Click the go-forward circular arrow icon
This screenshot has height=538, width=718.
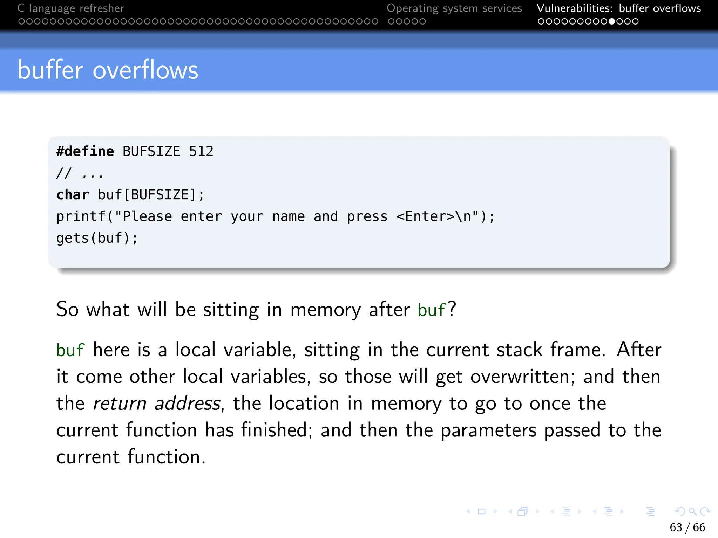coord(705,512)
